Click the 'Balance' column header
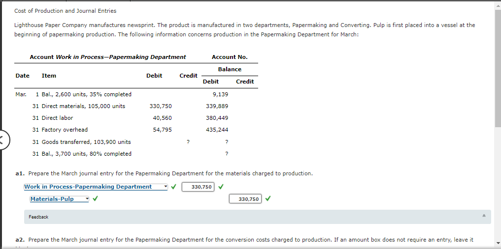 (230, 69)
